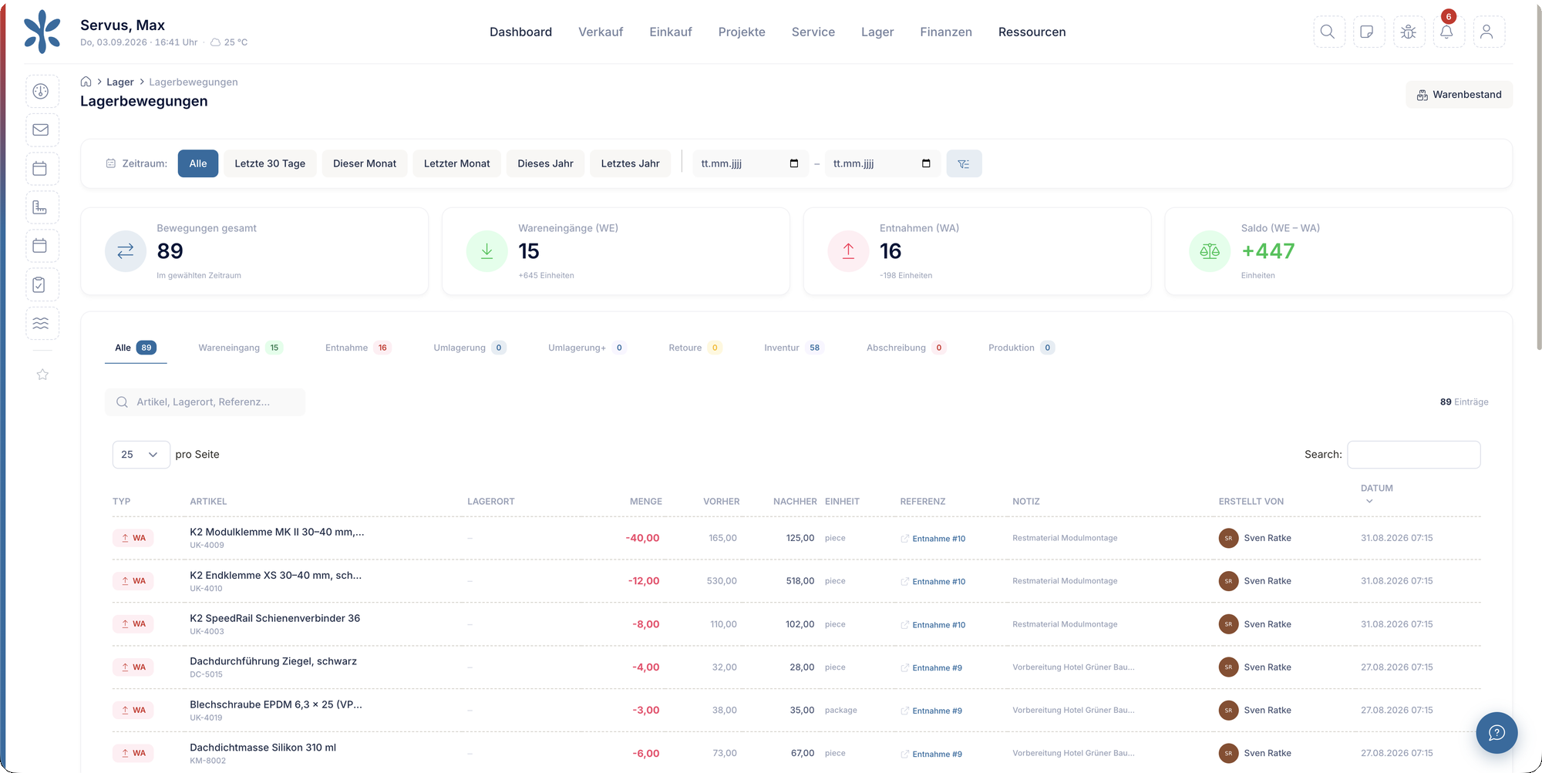The width and height of the screenshot is (1542, 773).
Task: Click the bug report icon
Action: [x=1409, y=32]
